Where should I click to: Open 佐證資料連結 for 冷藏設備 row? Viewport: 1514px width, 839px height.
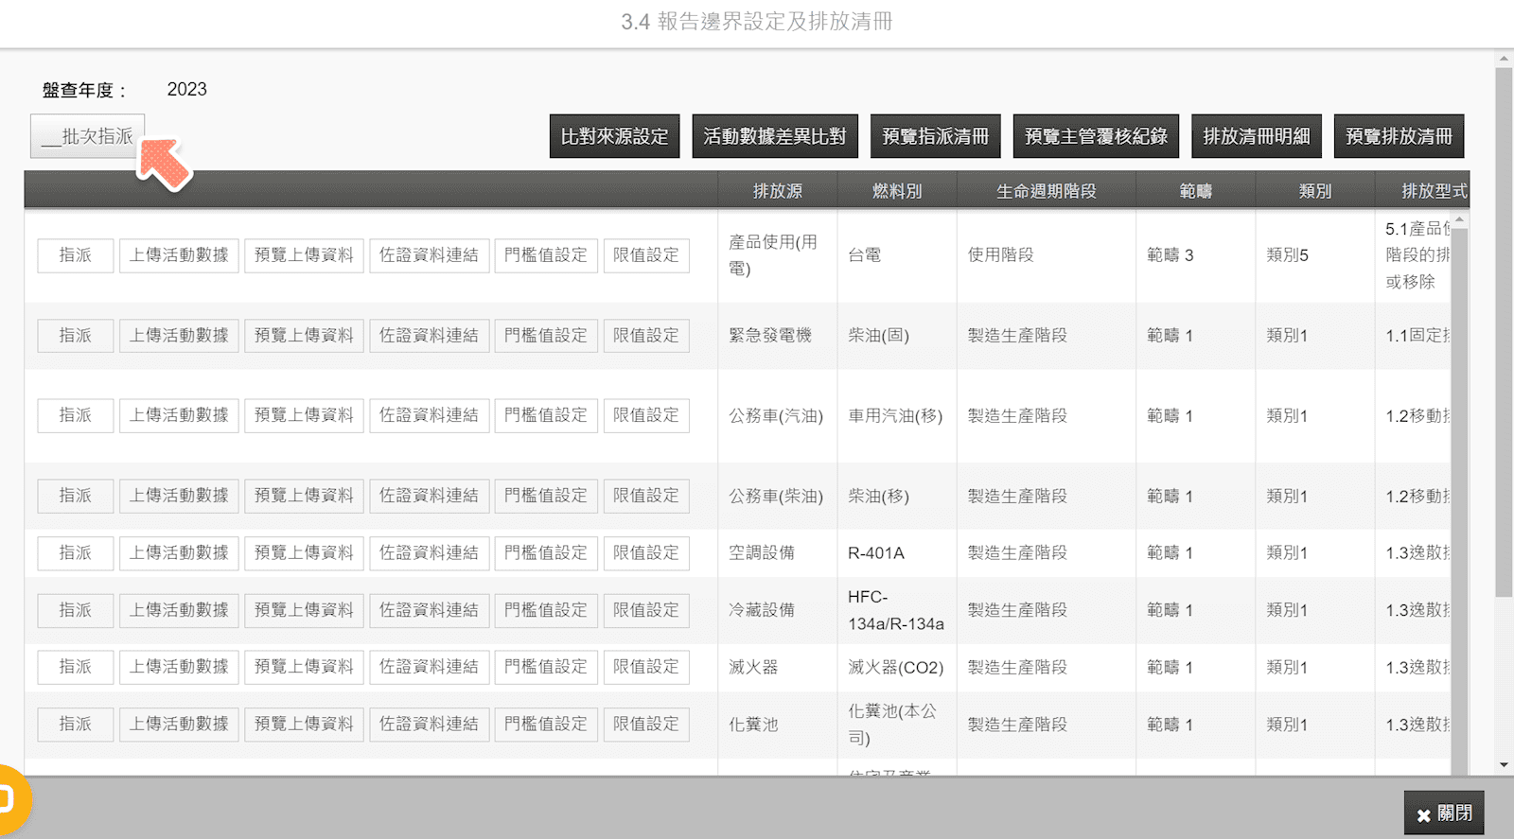(x=429, y=610)
